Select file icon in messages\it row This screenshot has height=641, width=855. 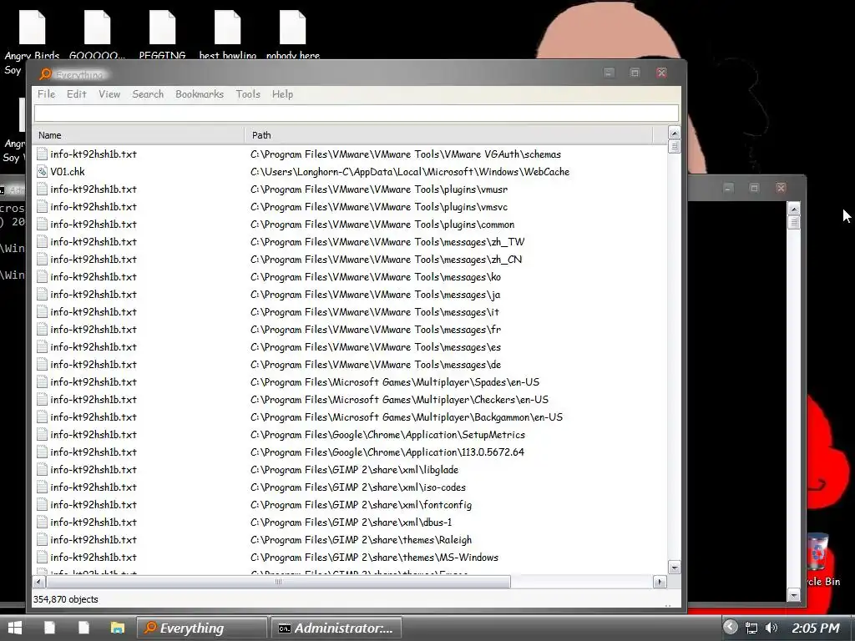point(42,312)
